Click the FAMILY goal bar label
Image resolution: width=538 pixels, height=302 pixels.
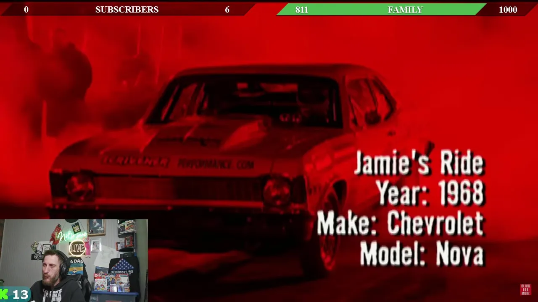click(x=405, y=10)
